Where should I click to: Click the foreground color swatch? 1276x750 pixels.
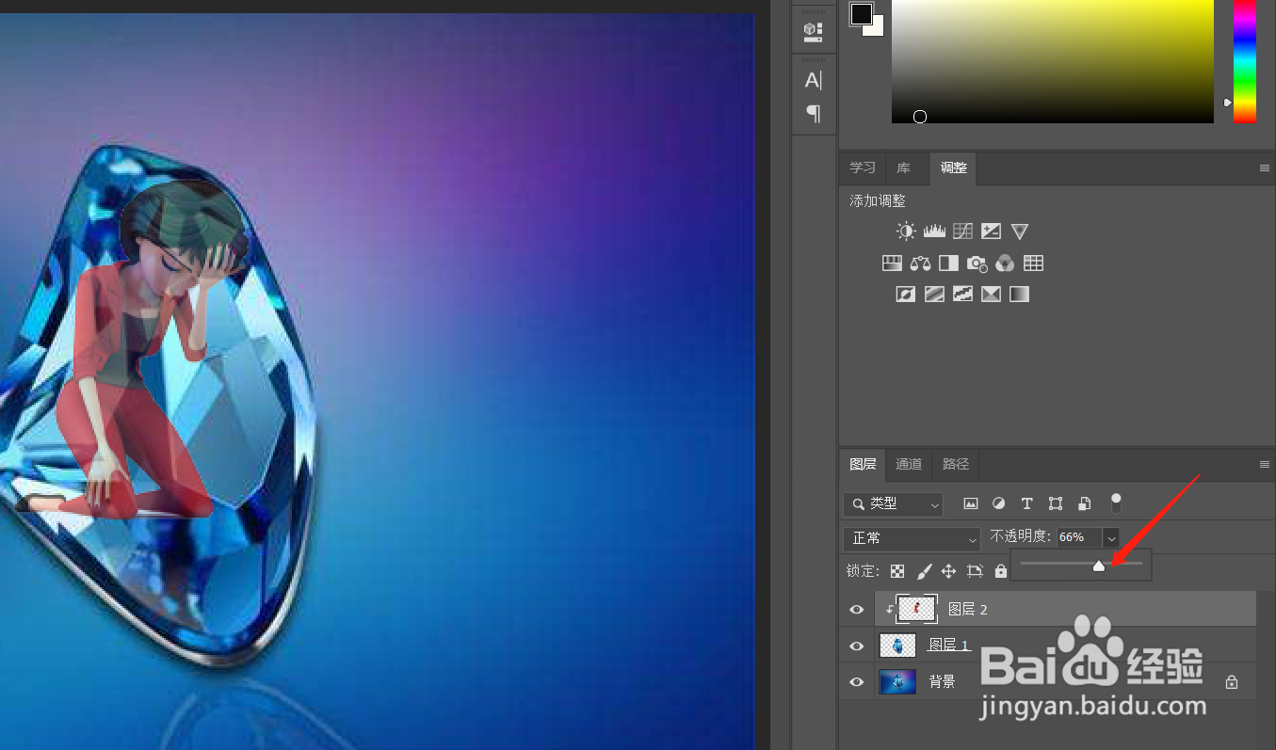coord(861,13)
